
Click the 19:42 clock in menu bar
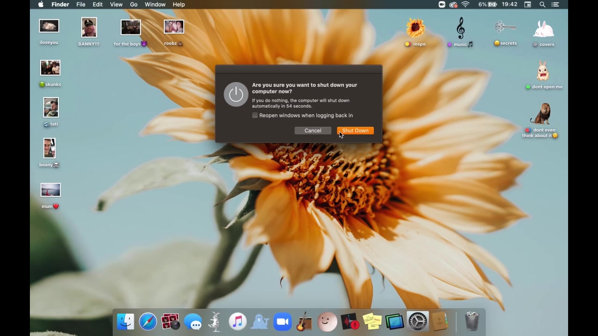tap(510, 5)
